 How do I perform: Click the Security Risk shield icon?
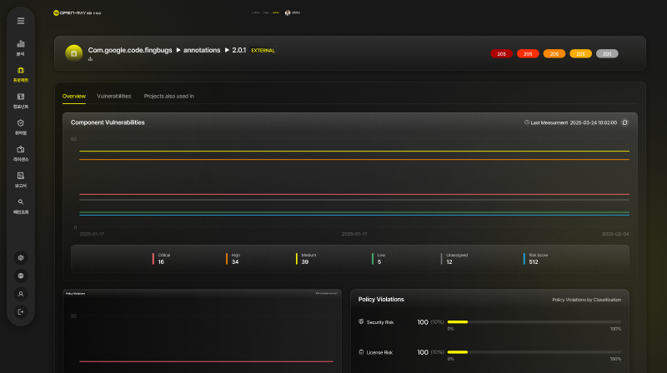(361, 321)
